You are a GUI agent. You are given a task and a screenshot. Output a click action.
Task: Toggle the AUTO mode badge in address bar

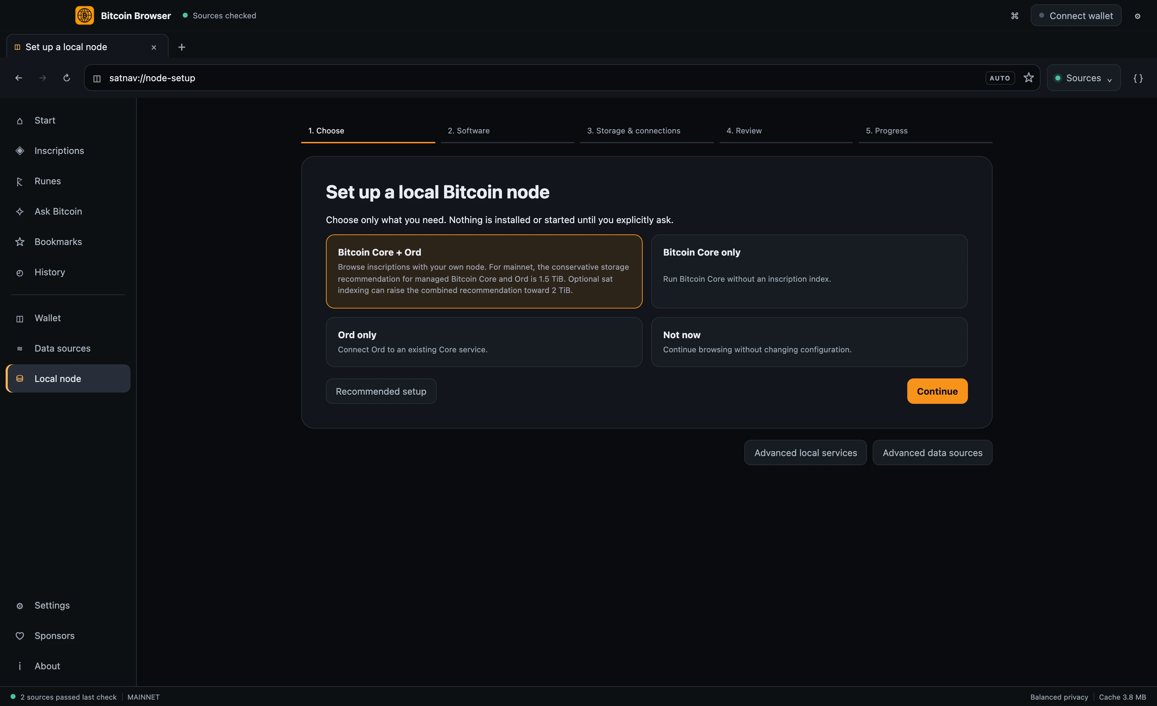point(1000,78)
